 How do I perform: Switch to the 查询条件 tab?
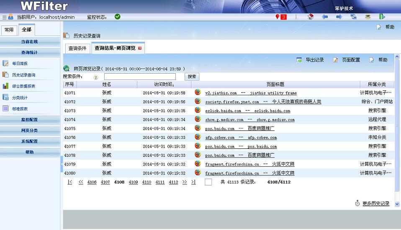pyautogui.click(x=77, y=49)
